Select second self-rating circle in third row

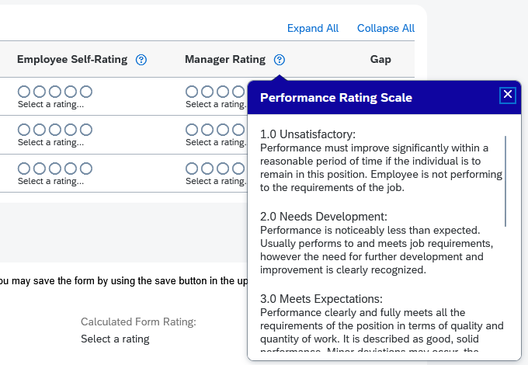point(40,169)
